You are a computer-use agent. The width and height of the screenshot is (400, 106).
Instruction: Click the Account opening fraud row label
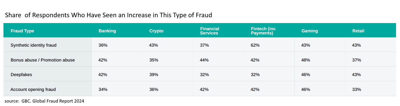33,90
